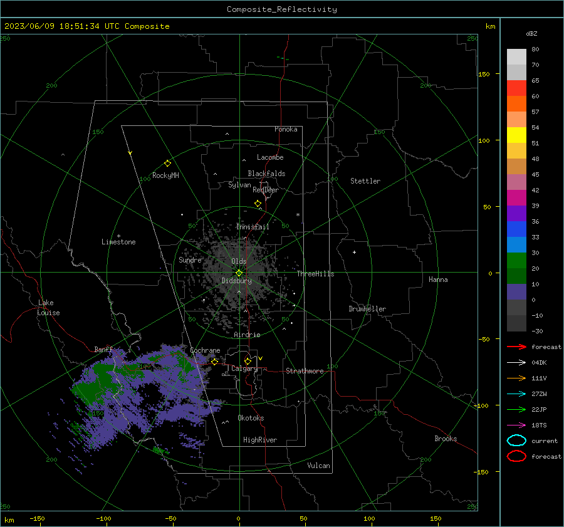Select the red 60-65 dBZ swatch
This screenshot has width=564, height=527.
[516, 88]
